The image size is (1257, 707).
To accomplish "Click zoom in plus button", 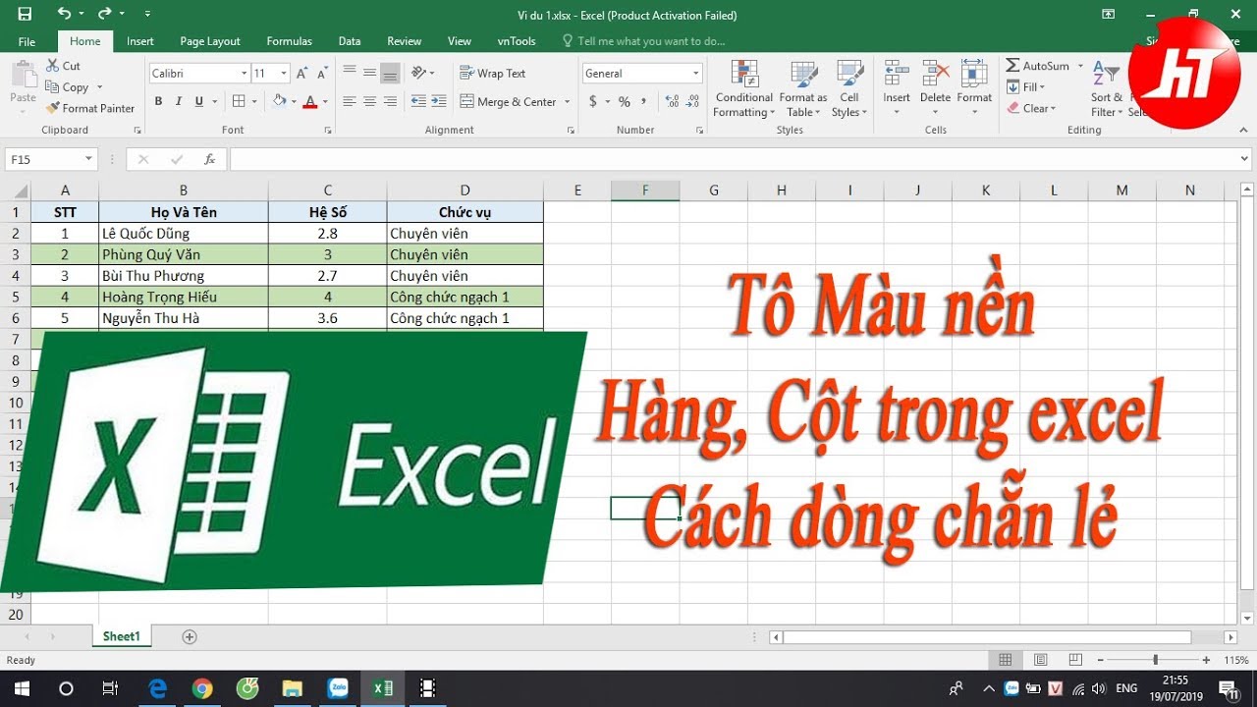I will [1206, 660].
